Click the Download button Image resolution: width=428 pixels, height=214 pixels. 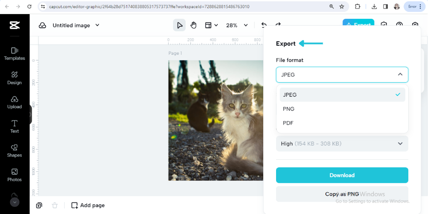click(x=342, y=175)
